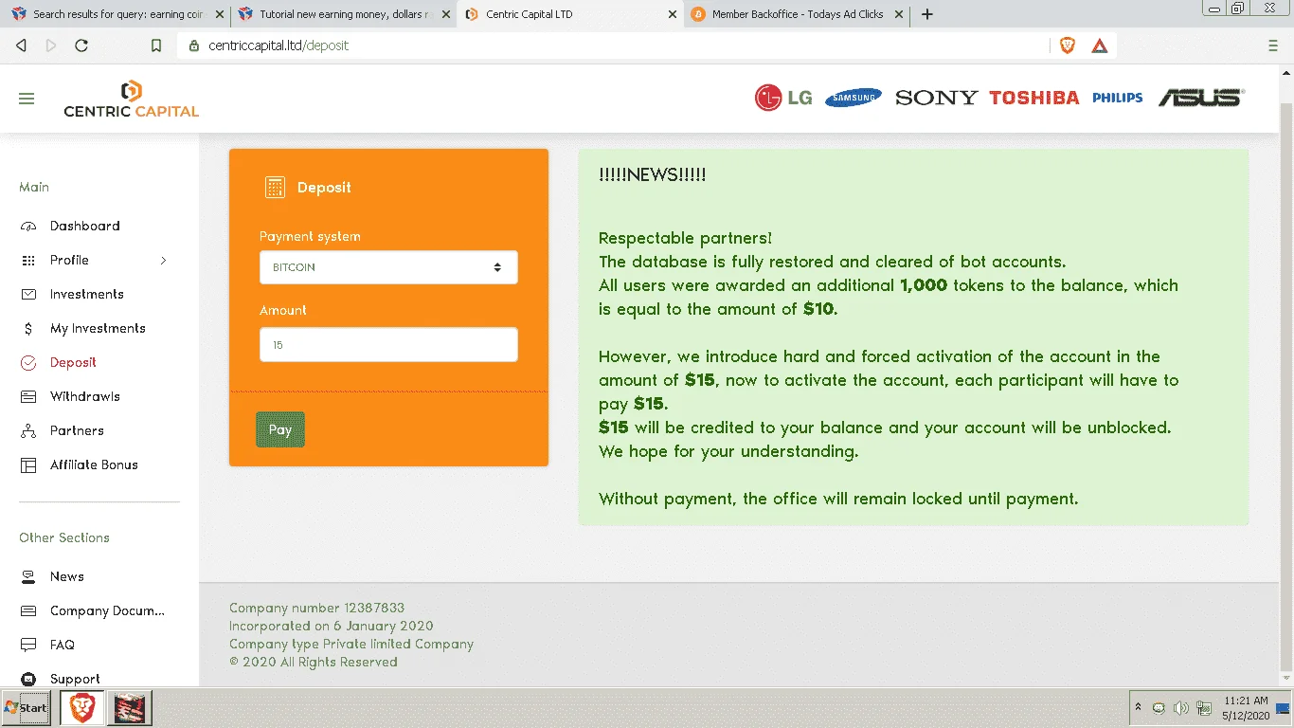The width and height of the screenshot is (1294, 728).
Task: Go back with the browser back arrow
Action: (x=22, y=45)
